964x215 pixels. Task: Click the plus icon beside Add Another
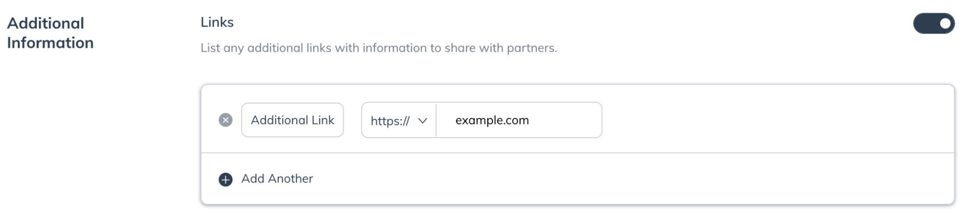pos(225,179)
